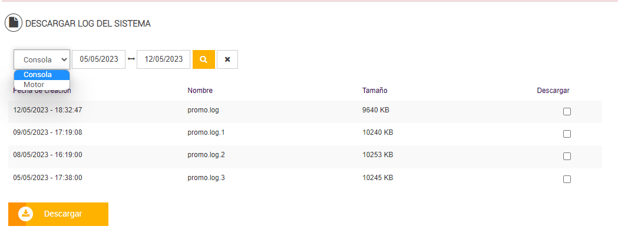Select the promo.log.3 file name
The width and height of the screenshot is (618, 236).
(206, 177)
